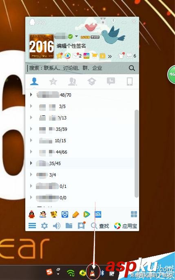Image resolution: width=175 pixels, height=280 pixels.
Task: Minimize the QQ window
Action: 124,23
